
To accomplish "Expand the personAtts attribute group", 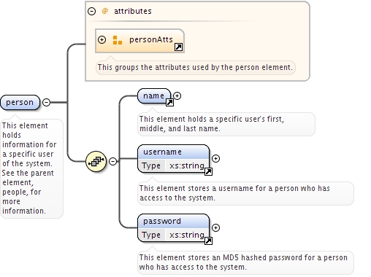I will (102, 39).
